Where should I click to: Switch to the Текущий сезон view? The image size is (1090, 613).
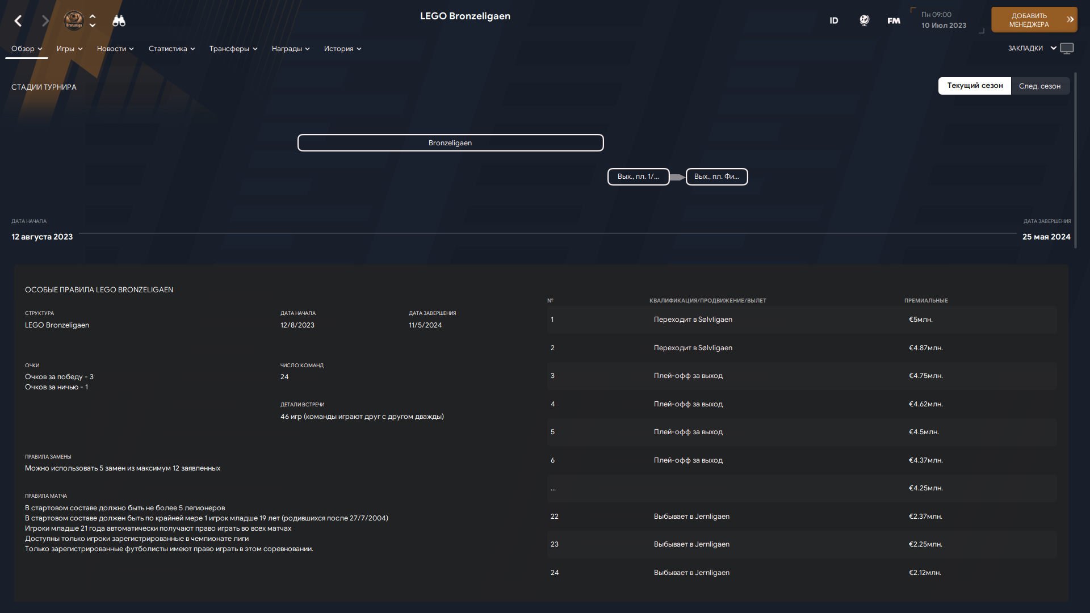click(x=974, y=86)
